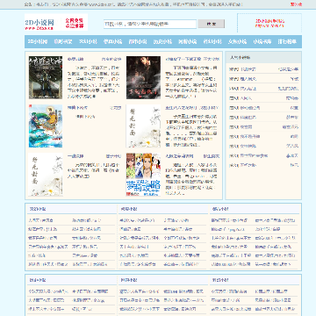Click the red-text mobile version promo box
Viewport: 316px width, 316px height.
(x=269, y=23)
